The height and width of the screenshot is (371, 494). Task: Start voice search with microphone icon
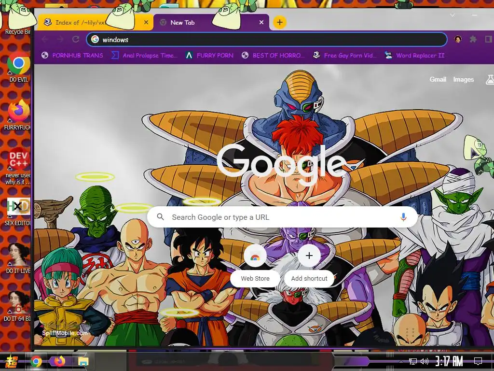(403, 217)
